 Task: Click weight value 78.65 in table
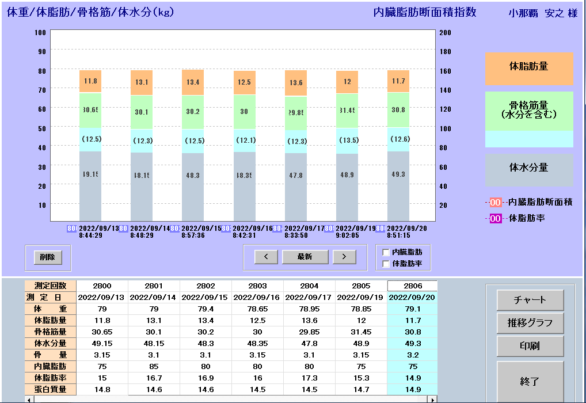(257, 309)
